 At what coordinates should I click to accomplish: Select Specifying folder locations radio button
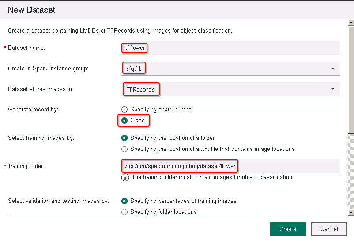[124, 212]
